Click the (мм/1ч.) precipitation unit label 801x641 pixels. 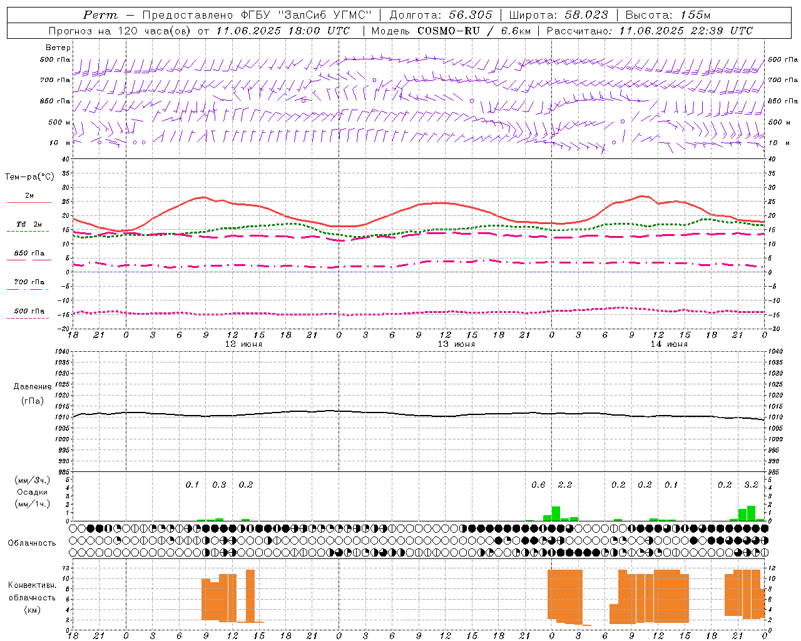[x=33, y=504]
